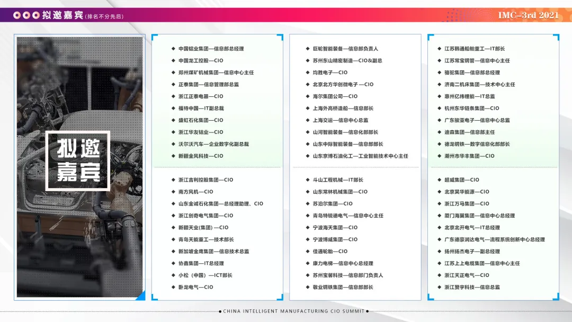The image size is (572, 322).
Task: Click the three-circle logo before 拟邀嘉宾
Action: [x=26, y=15]
